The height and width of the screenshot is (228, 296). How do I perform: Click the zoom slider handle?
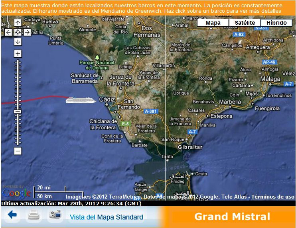pyautogui.click(x=18, y=112)
